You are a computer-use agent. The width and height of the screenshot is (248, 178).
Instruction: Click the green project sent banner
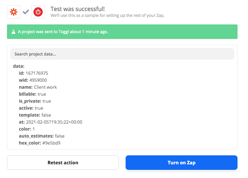(122, 32)
